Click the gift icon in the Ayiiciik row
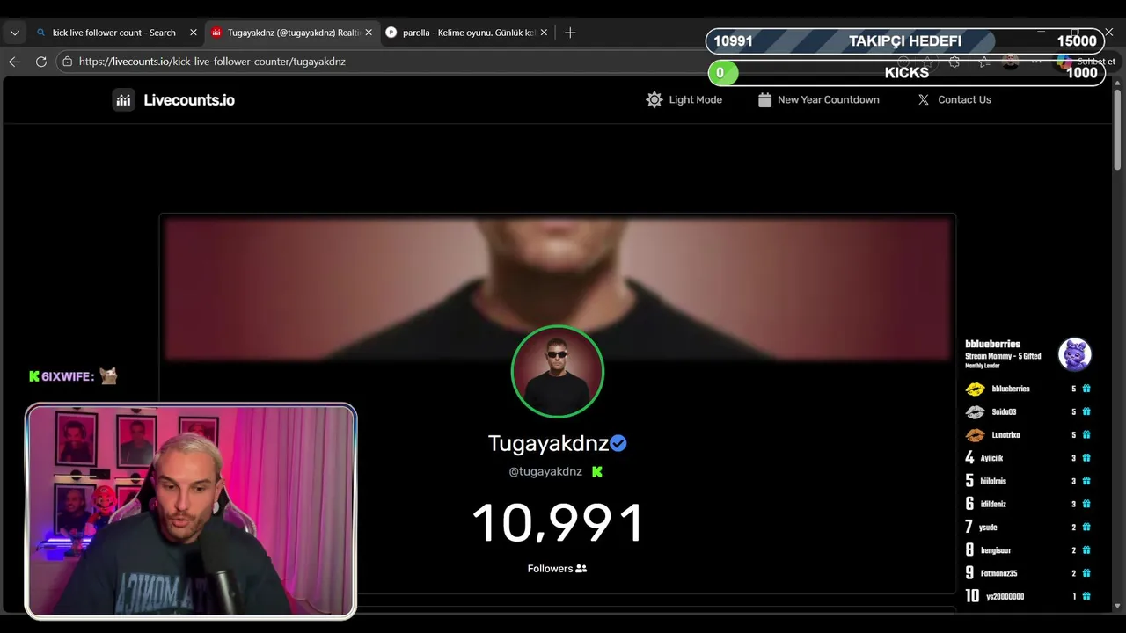This screenshot has width=1126, height=633. click(1086, 458)
